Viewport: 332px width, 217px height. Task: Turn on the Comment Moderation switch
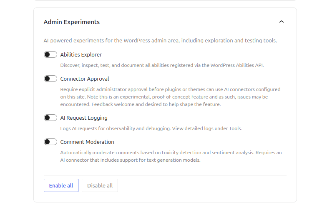50,142
